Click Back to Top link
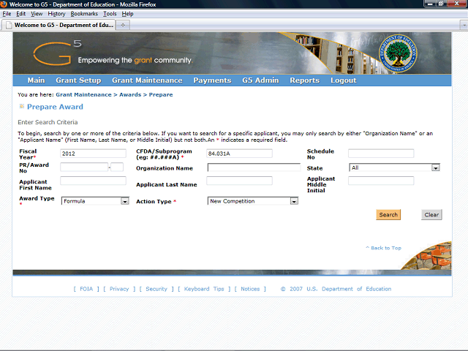468x351 pixels. [383, 248]
